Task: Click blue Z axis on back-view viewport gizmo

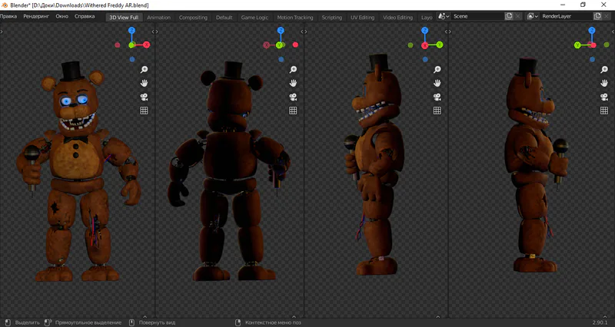Action: pos(281,30)
